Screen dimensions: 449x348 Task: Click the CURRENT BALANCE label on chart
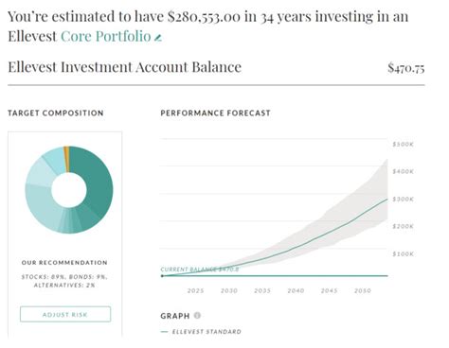click(200, 270)
